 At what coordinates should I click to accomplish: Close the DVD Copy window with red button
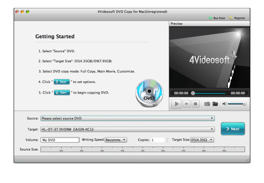pos(17,11)
